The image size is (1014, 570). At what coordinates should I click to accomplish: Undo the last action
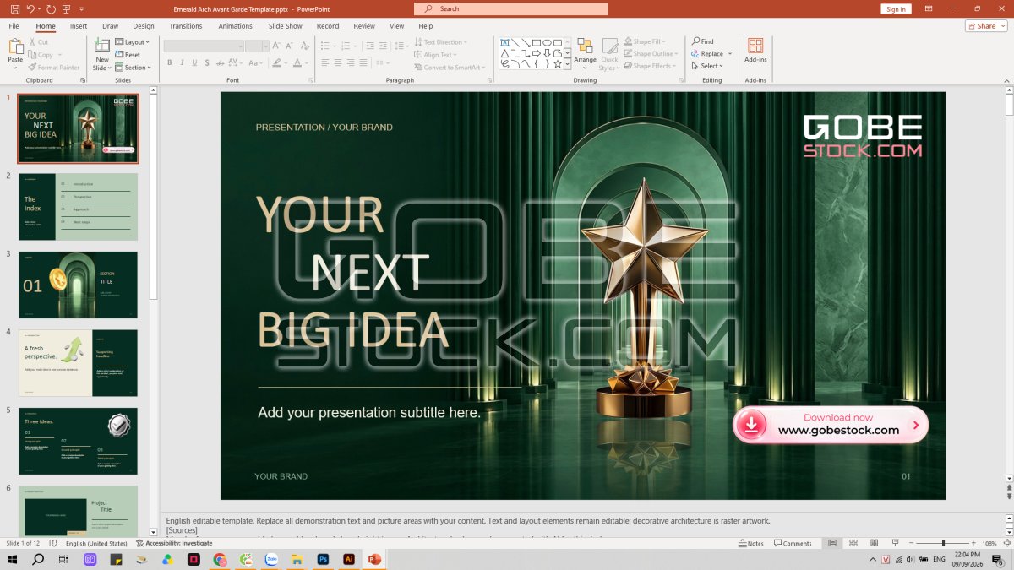point(30,8)
